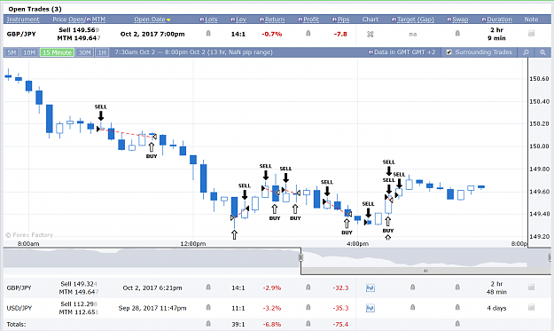This screenshot has width=554, height=331.
Task: Switch chart to 5M timeframe
Action: [12, 52]
